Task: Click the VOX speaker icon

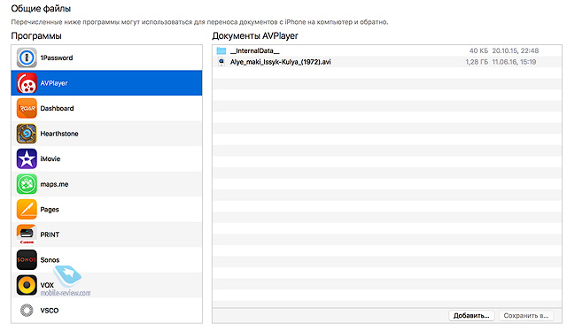Action: pyautogui.click(x=27, y=286)
